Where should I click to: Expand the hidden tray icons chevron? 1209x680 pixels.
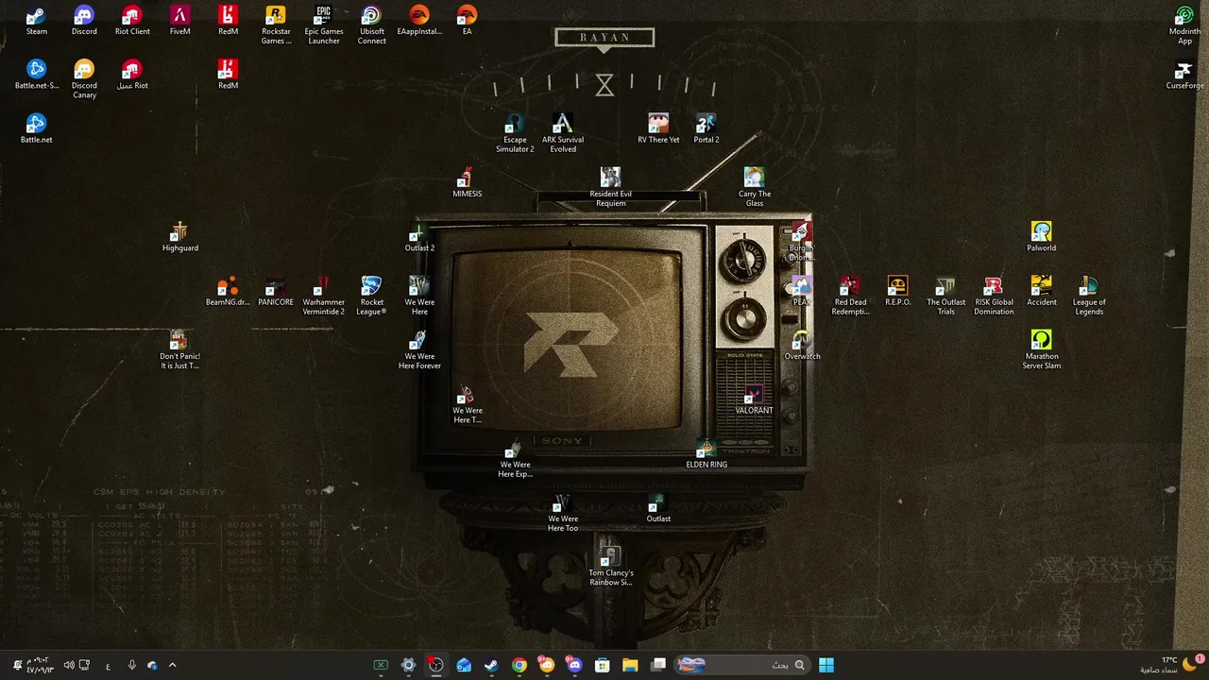tap(172, 665)
